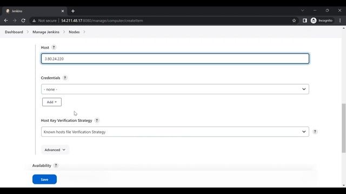The width and height of the screenshot is (346, 194).
Task: Expand the chevron after the Nodes breadcrumb
Action: click(84, 32)
